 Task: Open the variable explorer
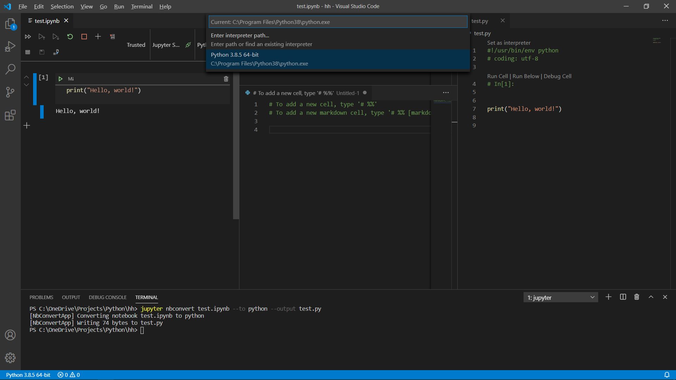coord(27,52)
